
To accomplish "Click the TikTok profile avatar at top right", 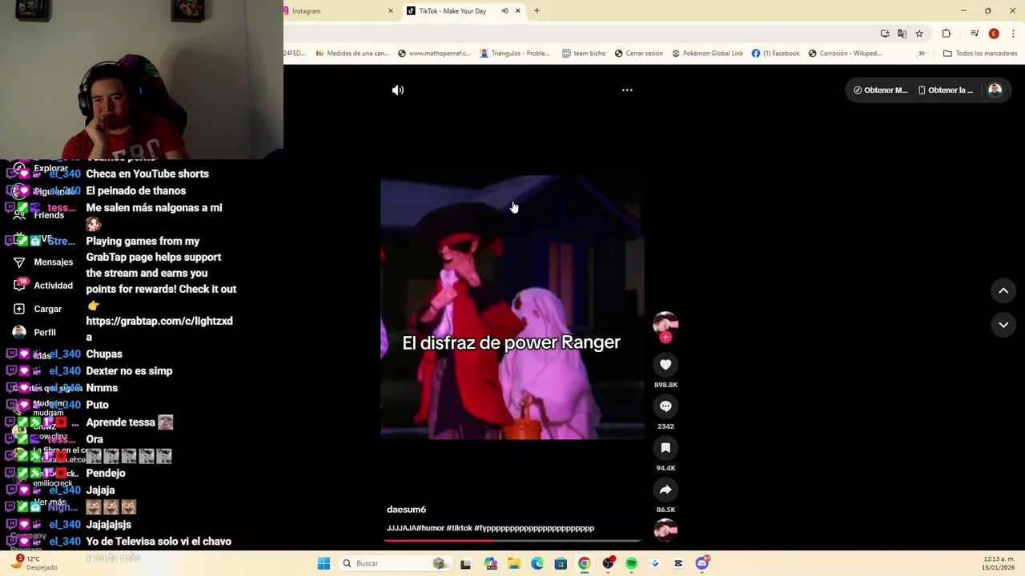I will tap(995, 90).
